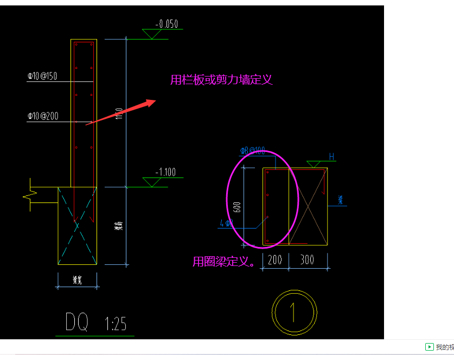
Task: Select the Φ10@150 rebar annotation
Action: (x=42, y=76)
